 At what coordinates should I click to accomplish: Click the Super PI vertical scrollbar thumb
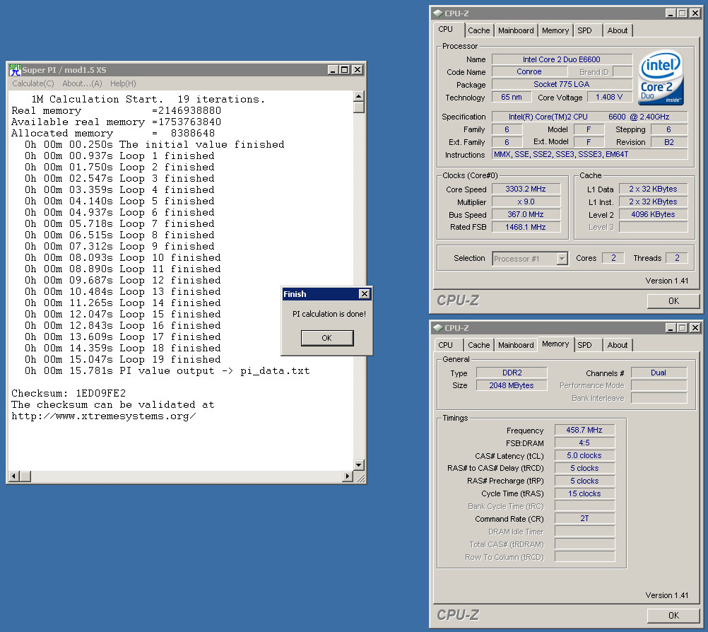pos(358,107)
